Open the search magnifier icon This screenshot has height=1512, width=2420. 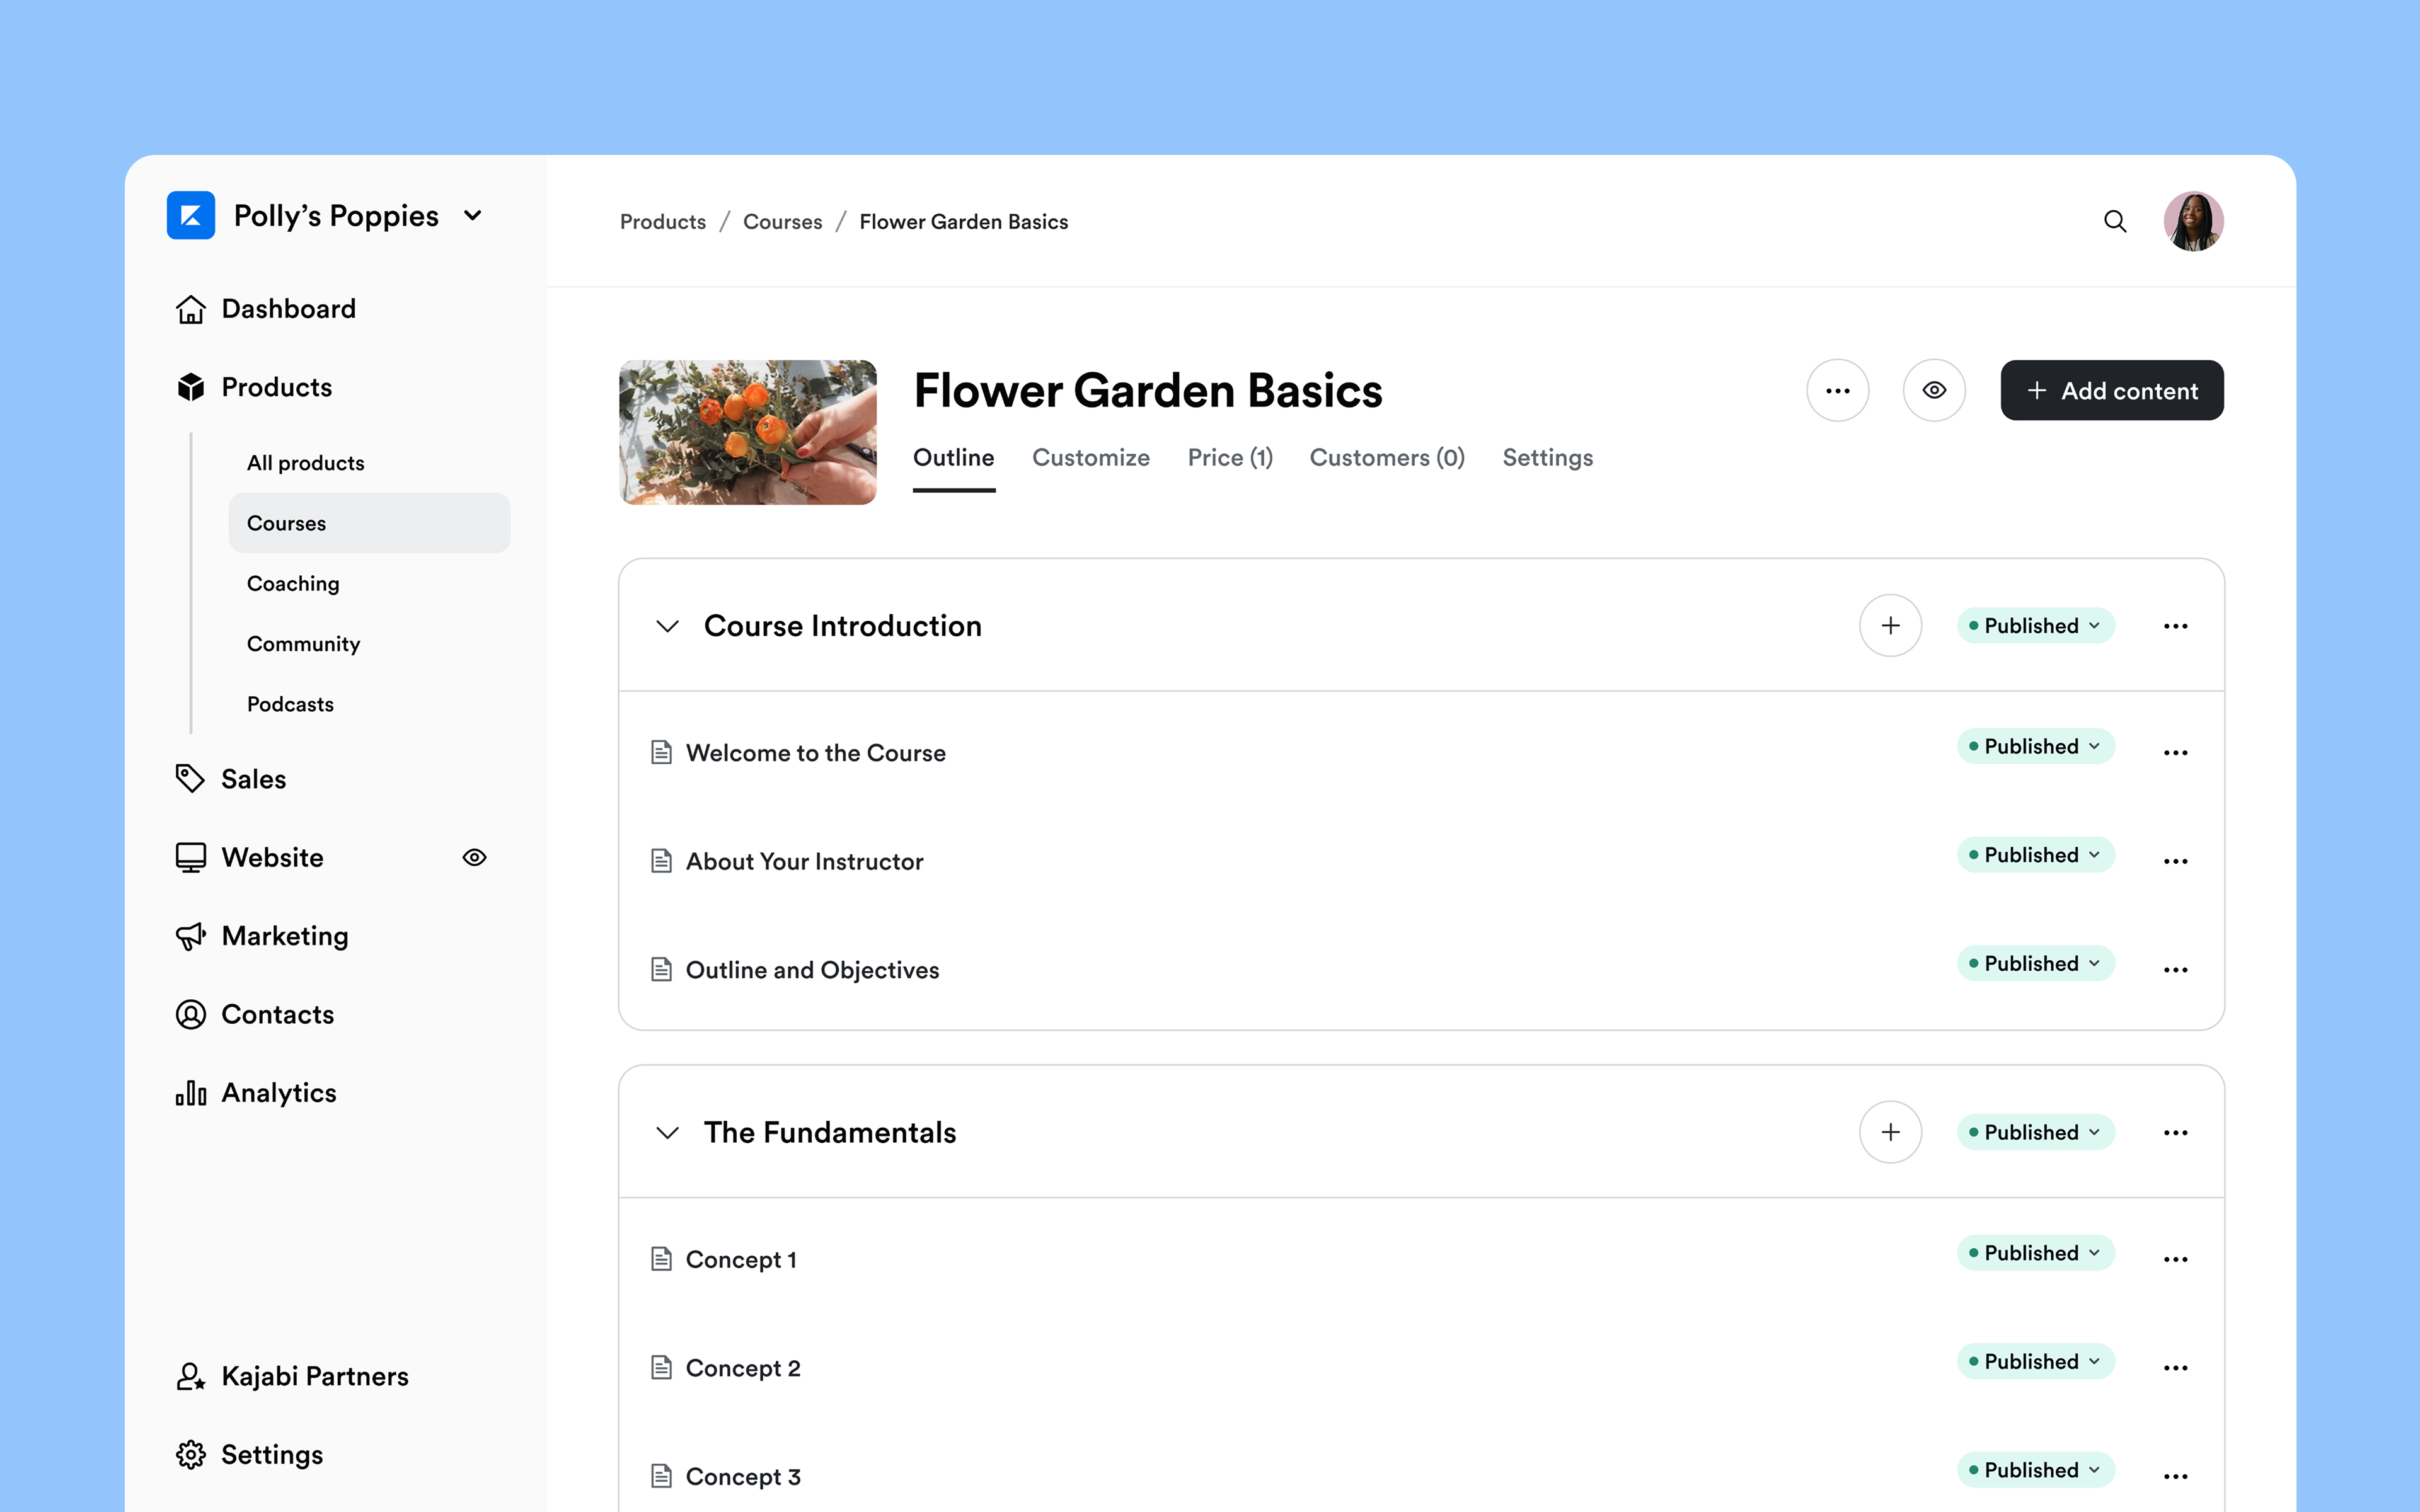tap(2115, 221)
